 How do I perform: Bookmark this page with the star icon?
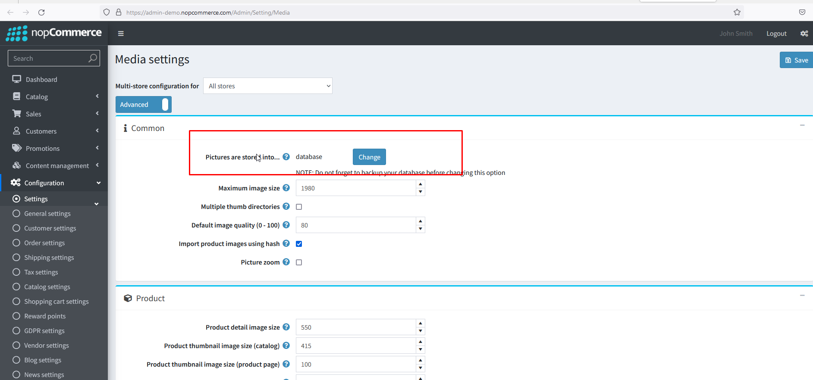tap(737, 12)
